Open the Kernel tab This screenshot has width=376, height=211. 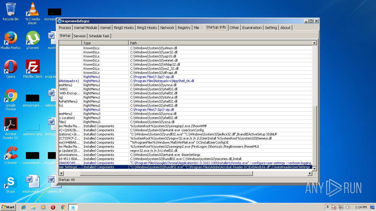pyautogui.click(x=105, y=28)
